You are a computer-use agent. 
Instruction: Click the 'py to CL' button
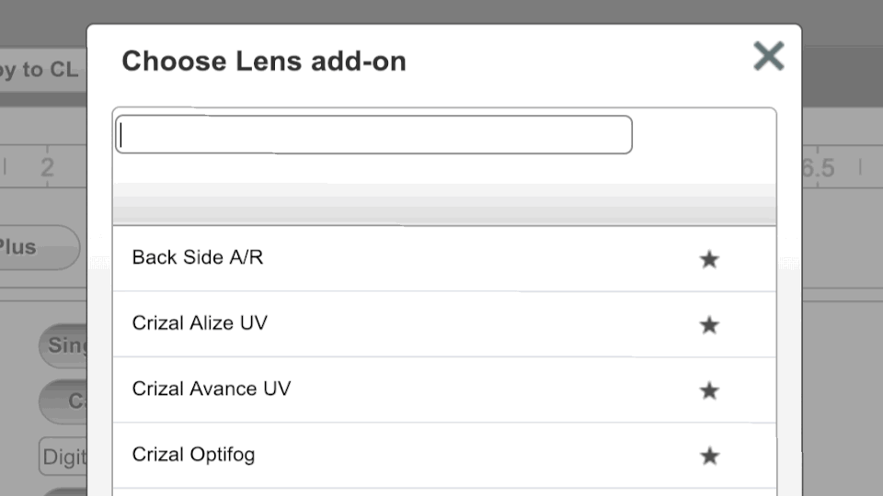click(41, 70)
